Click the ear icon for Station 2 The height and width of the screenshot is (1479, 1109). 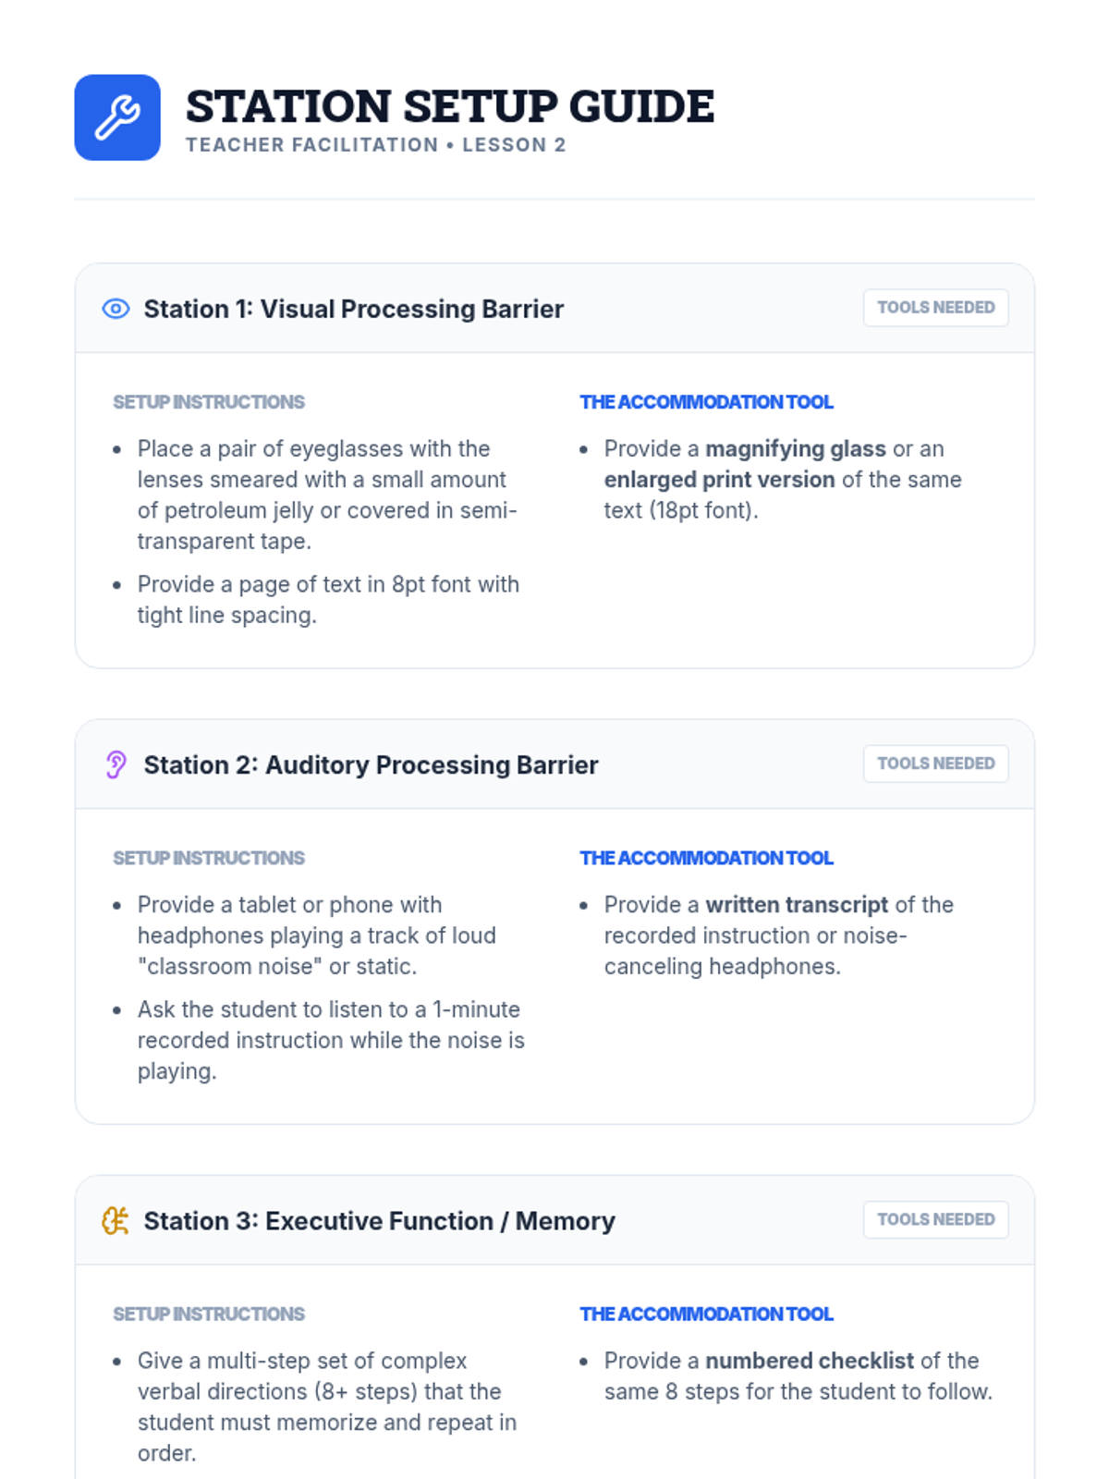point(116,764)
